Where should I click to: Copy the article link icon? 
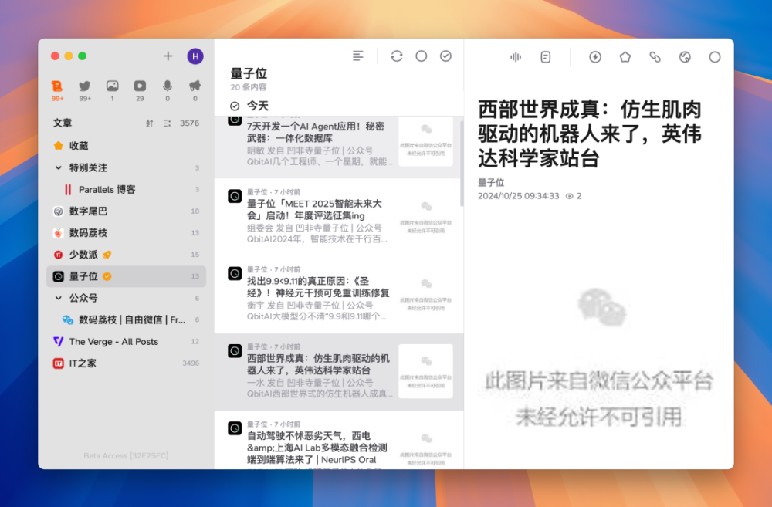pos(655,57)
